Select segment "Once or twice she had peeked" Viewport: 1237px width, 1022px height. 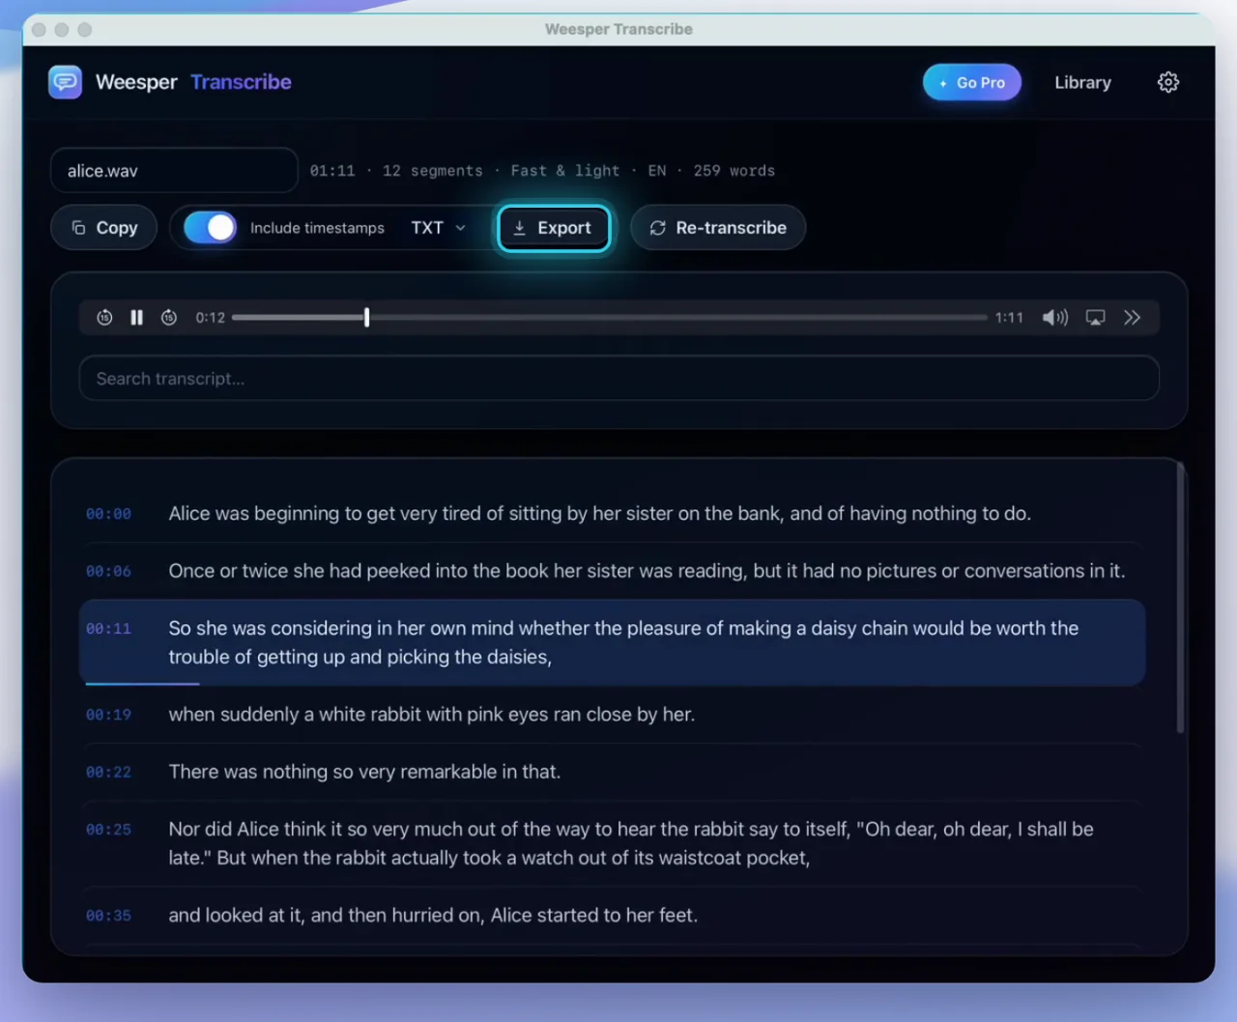(x=613, y=571)
